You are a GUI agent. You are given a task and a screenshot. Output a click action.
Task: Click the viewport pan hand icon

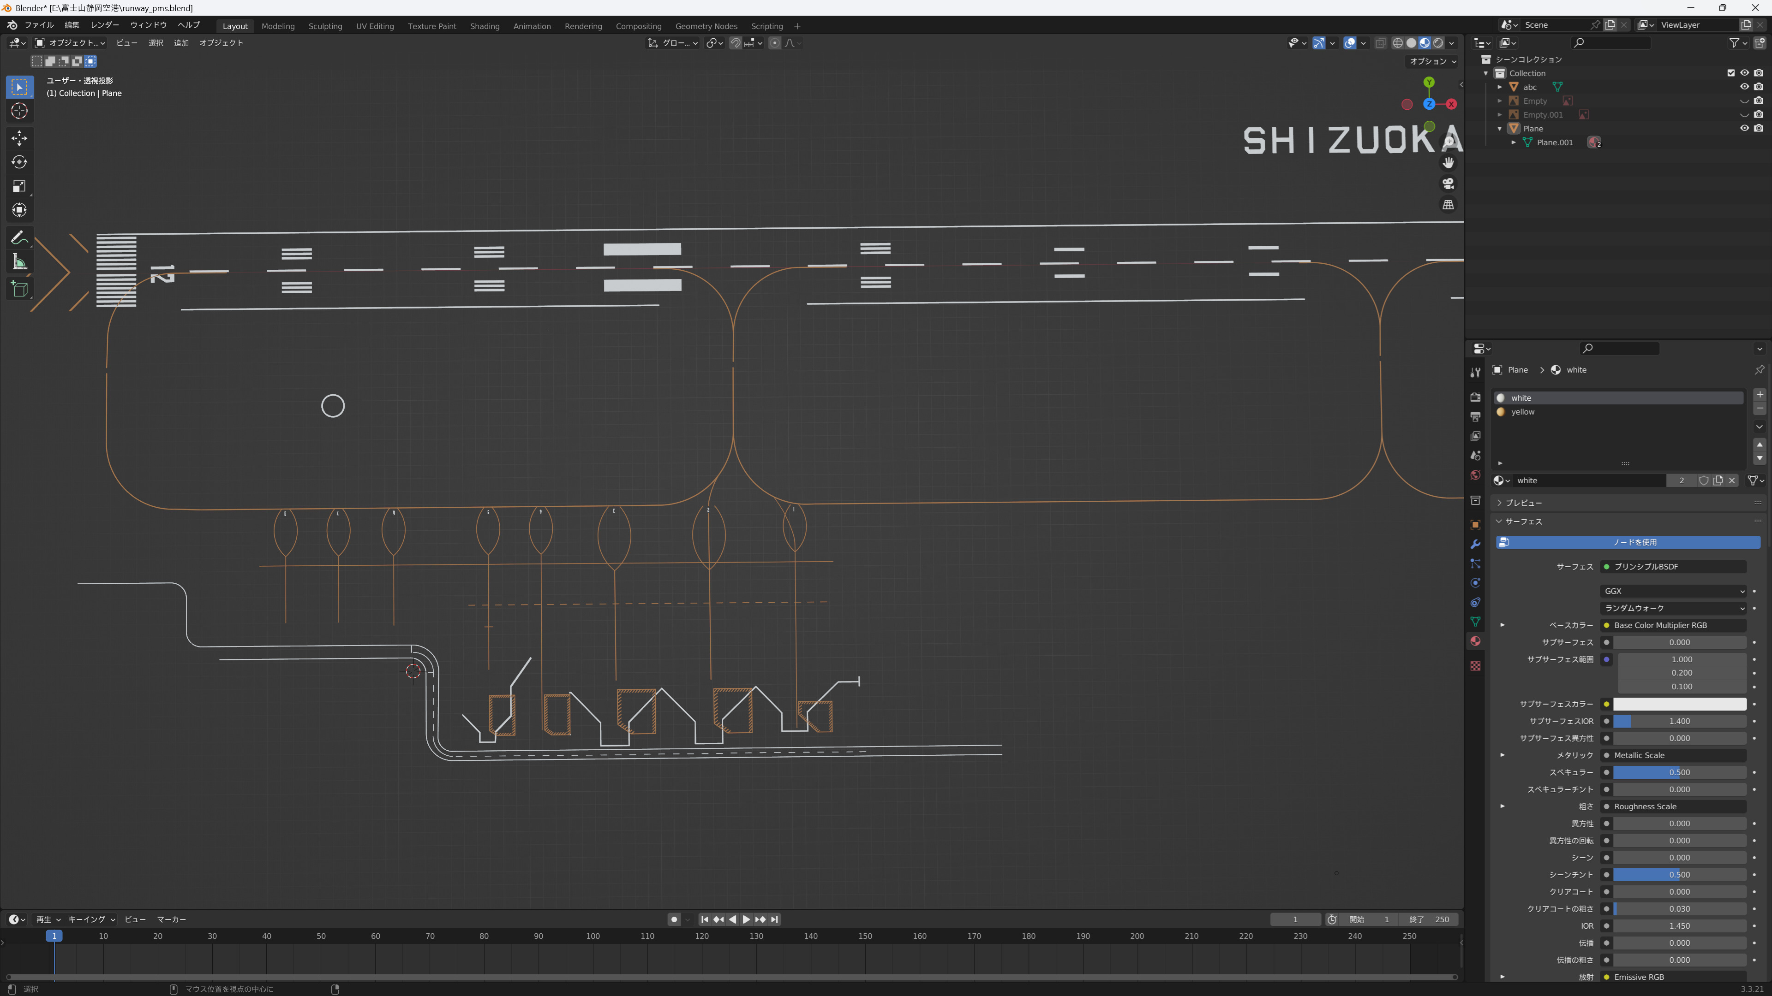1448,163
